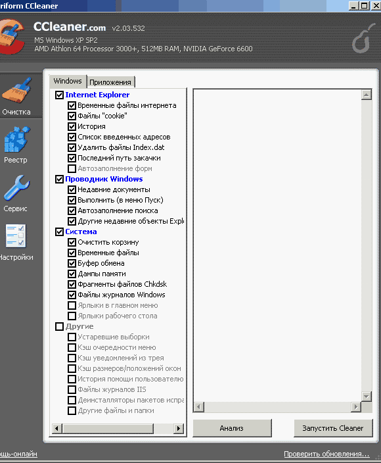
Task: Uncheck the Проводник Windows group checkbox
Action: coord(59,179)
